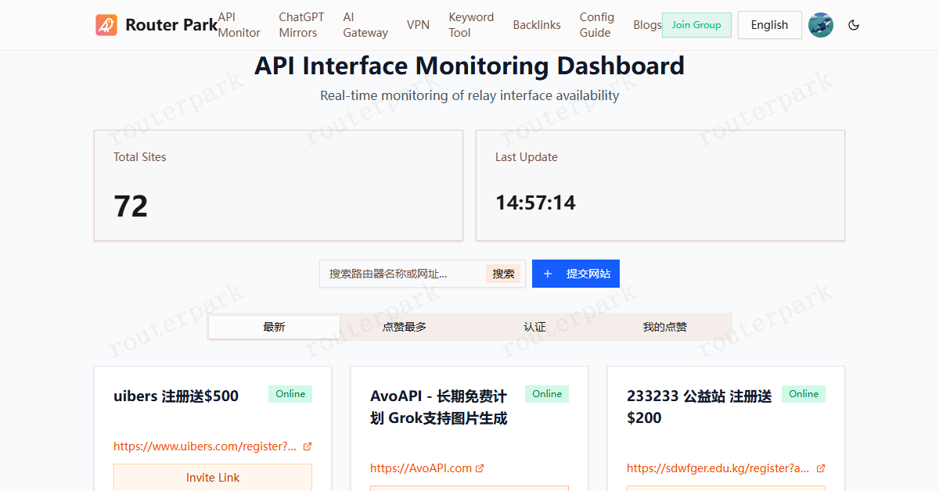The image size is (939, 491).
Task: Click the Router Park logo icon
Action: pyautogui.click(x=106, y=25)
